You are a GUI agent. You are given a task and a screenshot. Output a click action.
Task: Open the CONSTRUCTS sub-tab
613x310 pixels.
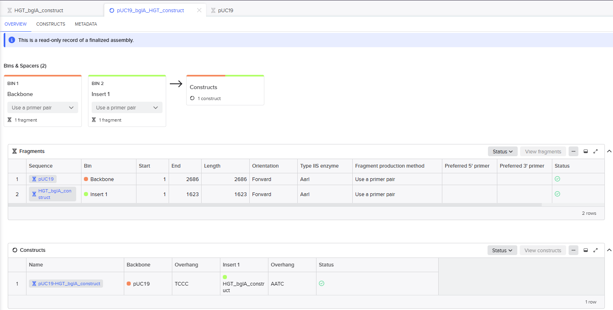pos(51,24)
